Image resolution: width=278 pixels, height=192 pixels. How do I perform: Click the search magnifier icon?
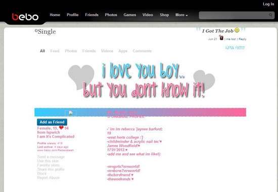[x=270, y=15]
